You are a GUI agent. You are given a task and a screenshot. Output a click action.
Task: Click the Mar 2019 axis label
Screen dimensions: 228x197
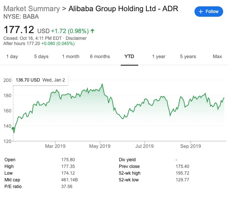click(55, 146)
